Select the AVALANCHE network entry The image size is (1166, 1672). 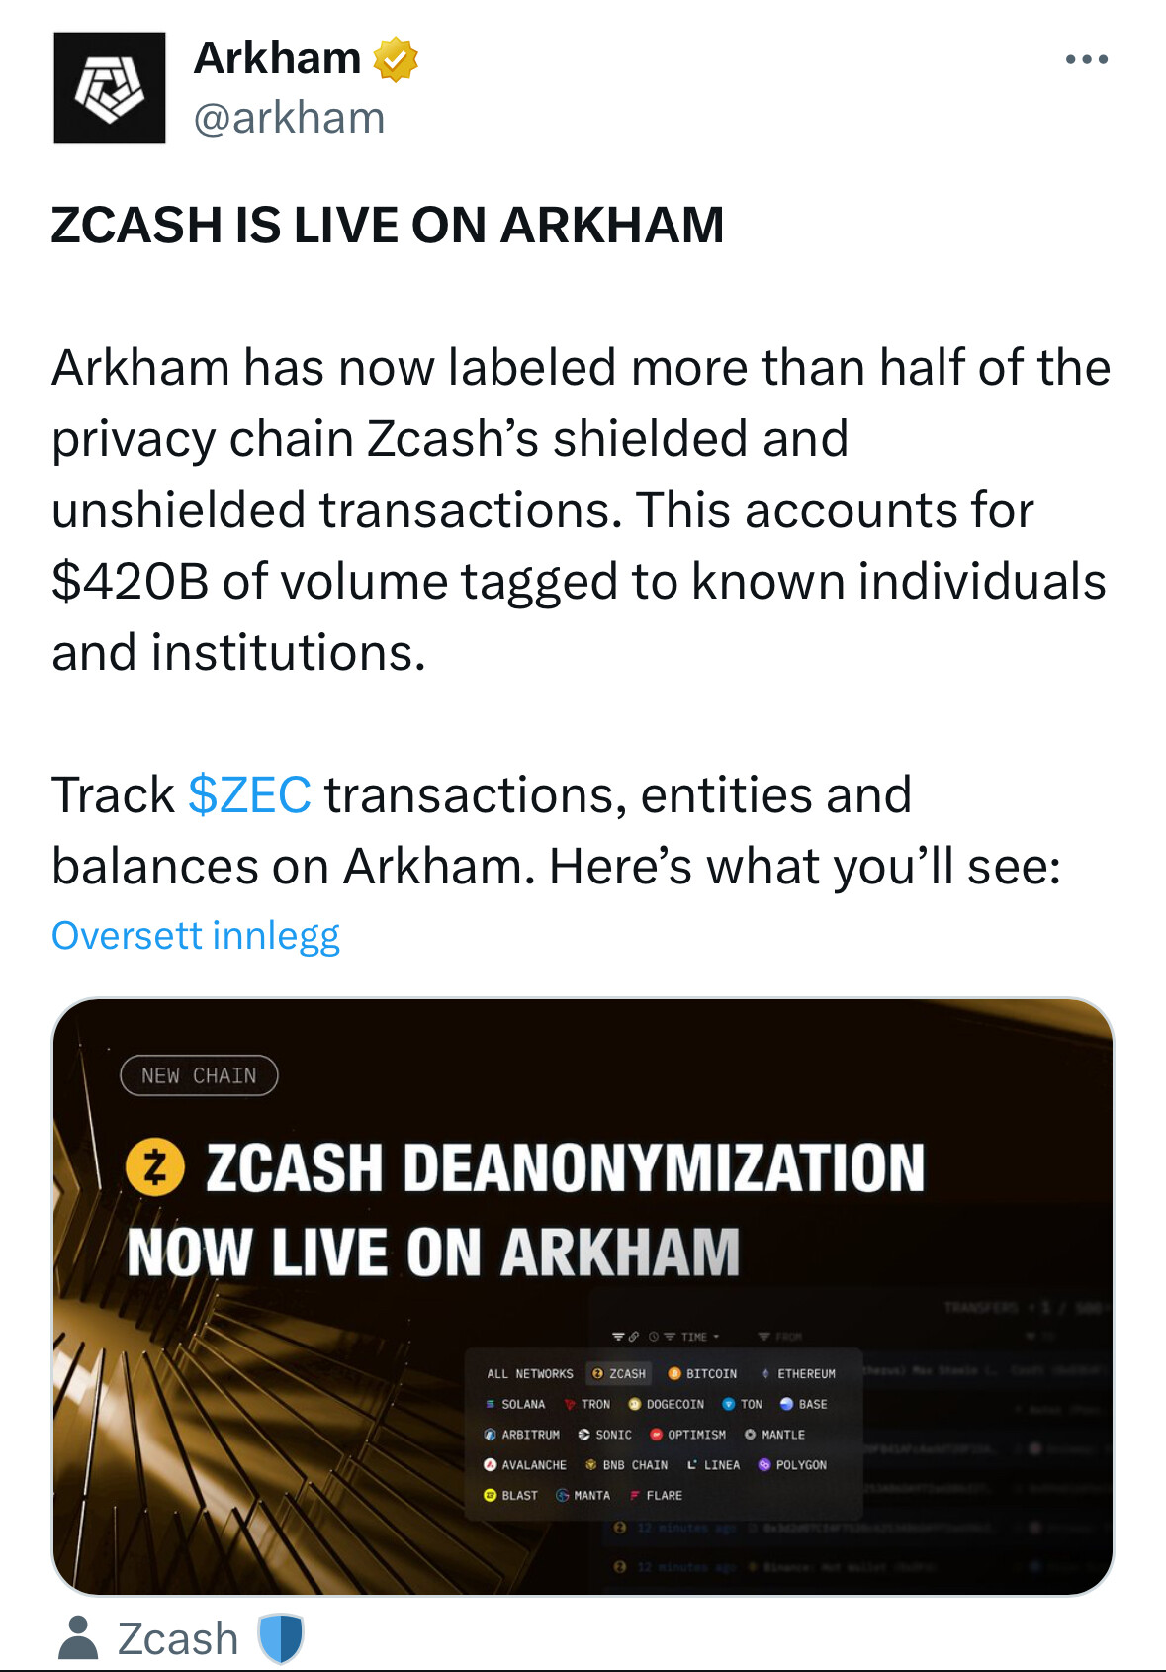[x=525, y=1465]
